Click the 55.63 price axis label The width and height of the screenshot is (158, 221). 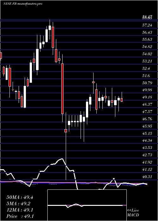point(148,39)
